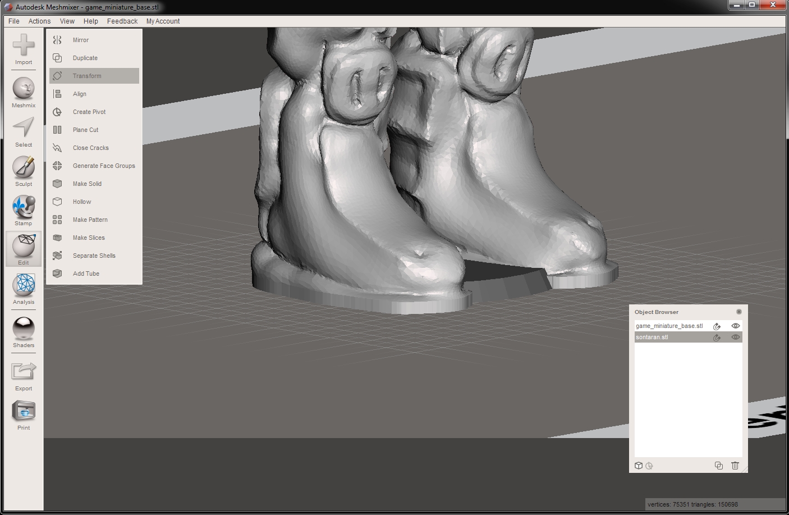The image size is (789, 515).
Task: Open the Analysis tool
Action: click(x=24, y=289)
